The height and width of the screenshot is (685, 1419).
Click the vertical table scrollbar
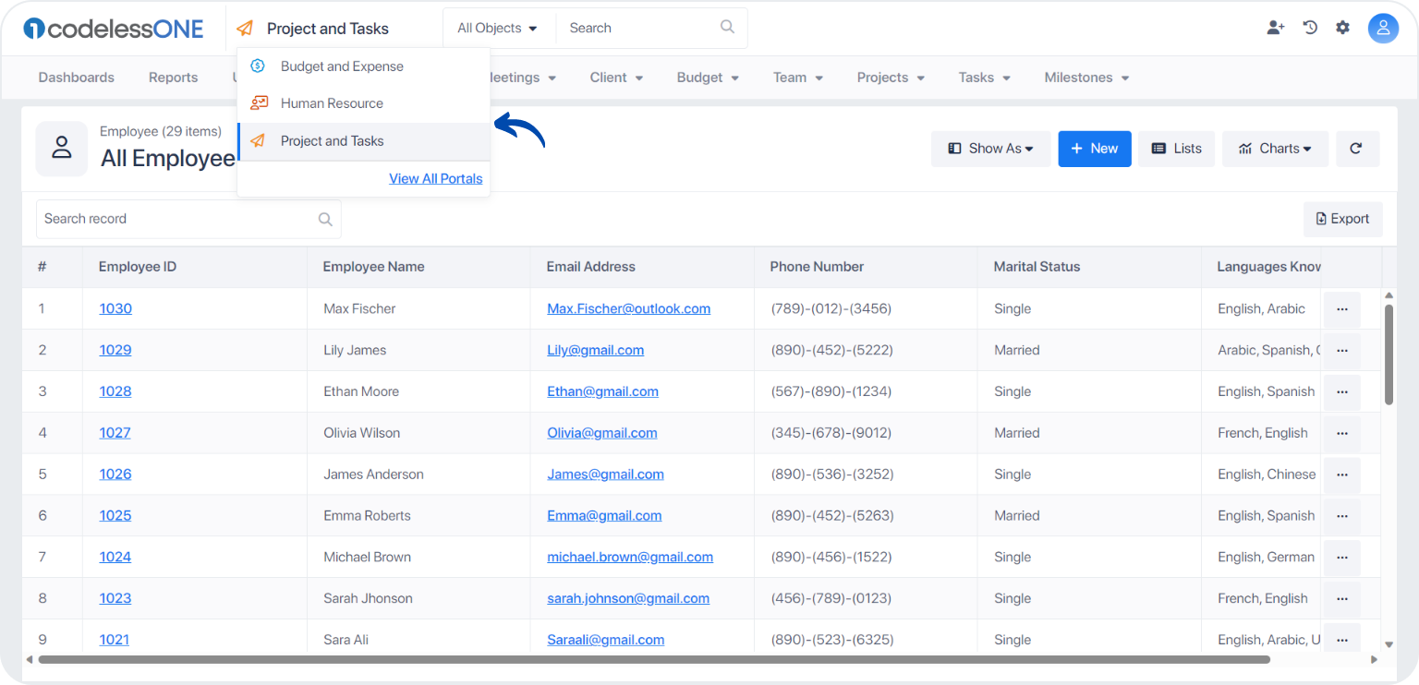tap(1389, 355)
